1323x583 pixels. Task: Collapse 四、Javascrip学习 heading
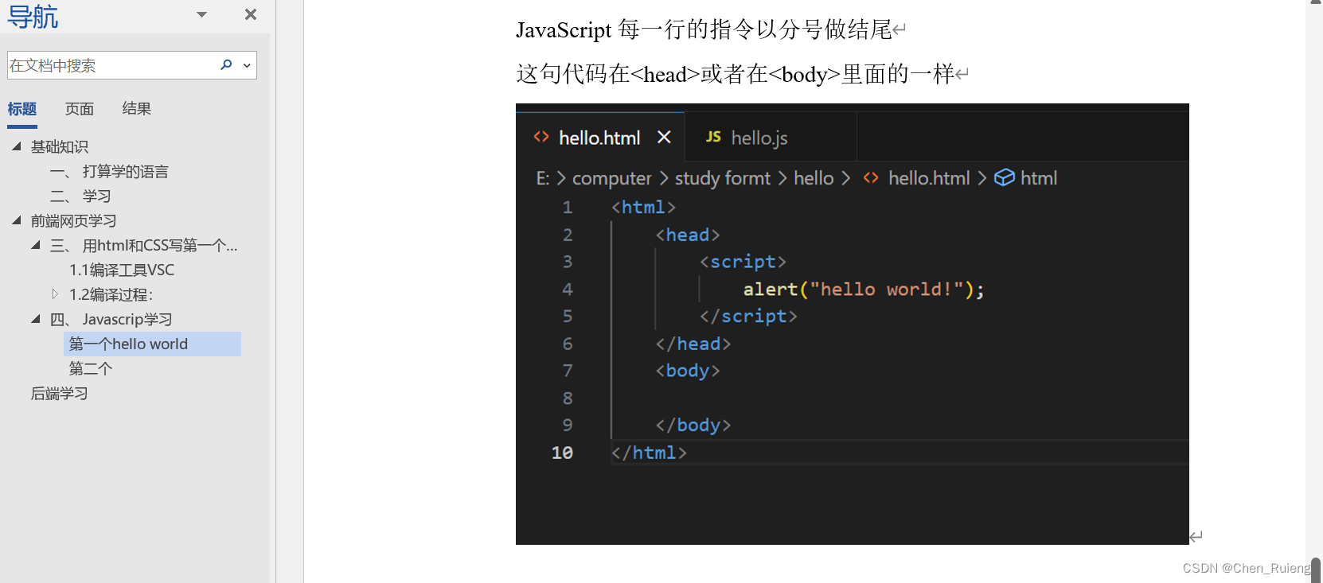click(x=35, y=319)
